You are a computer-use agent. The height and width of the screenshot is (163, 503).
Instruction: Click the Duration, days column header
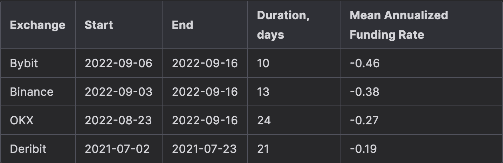[x=283, y=25]
